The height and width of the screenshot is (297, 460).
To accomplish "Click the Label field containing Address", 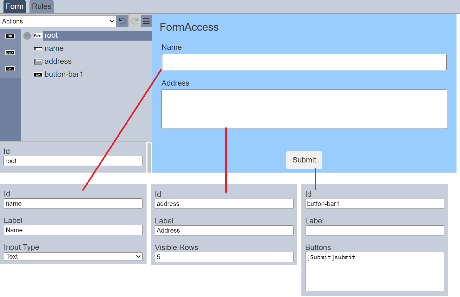I will (x=224, y=230).
